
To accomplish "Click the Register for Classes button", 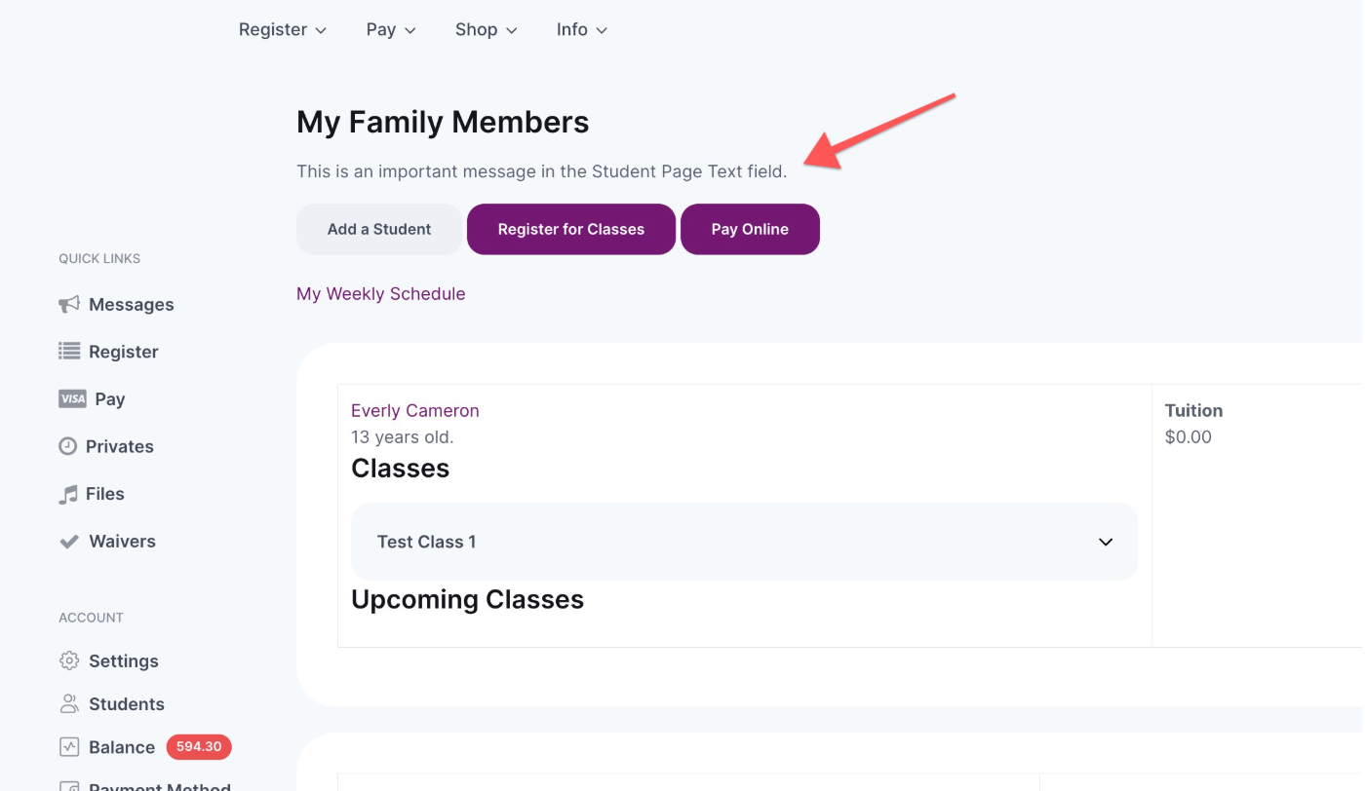I will pyautogui.click(x=571, y=229).
